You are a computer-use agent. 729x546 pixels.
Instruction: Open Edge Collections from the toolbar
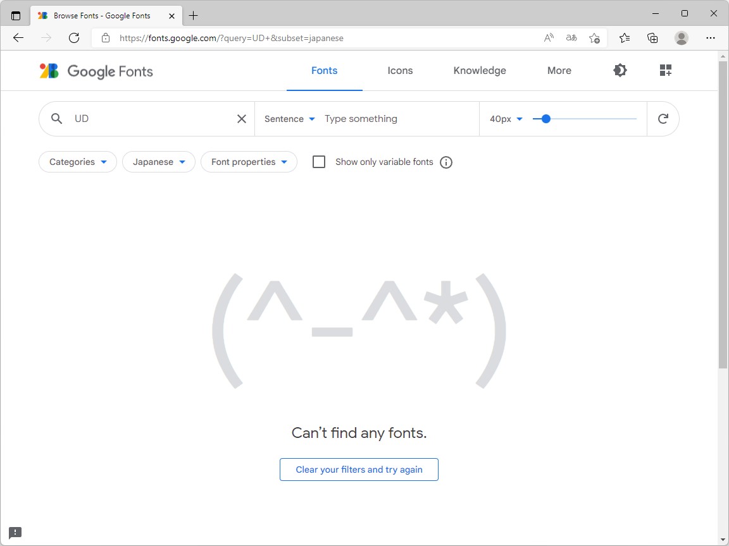point(652,38)
